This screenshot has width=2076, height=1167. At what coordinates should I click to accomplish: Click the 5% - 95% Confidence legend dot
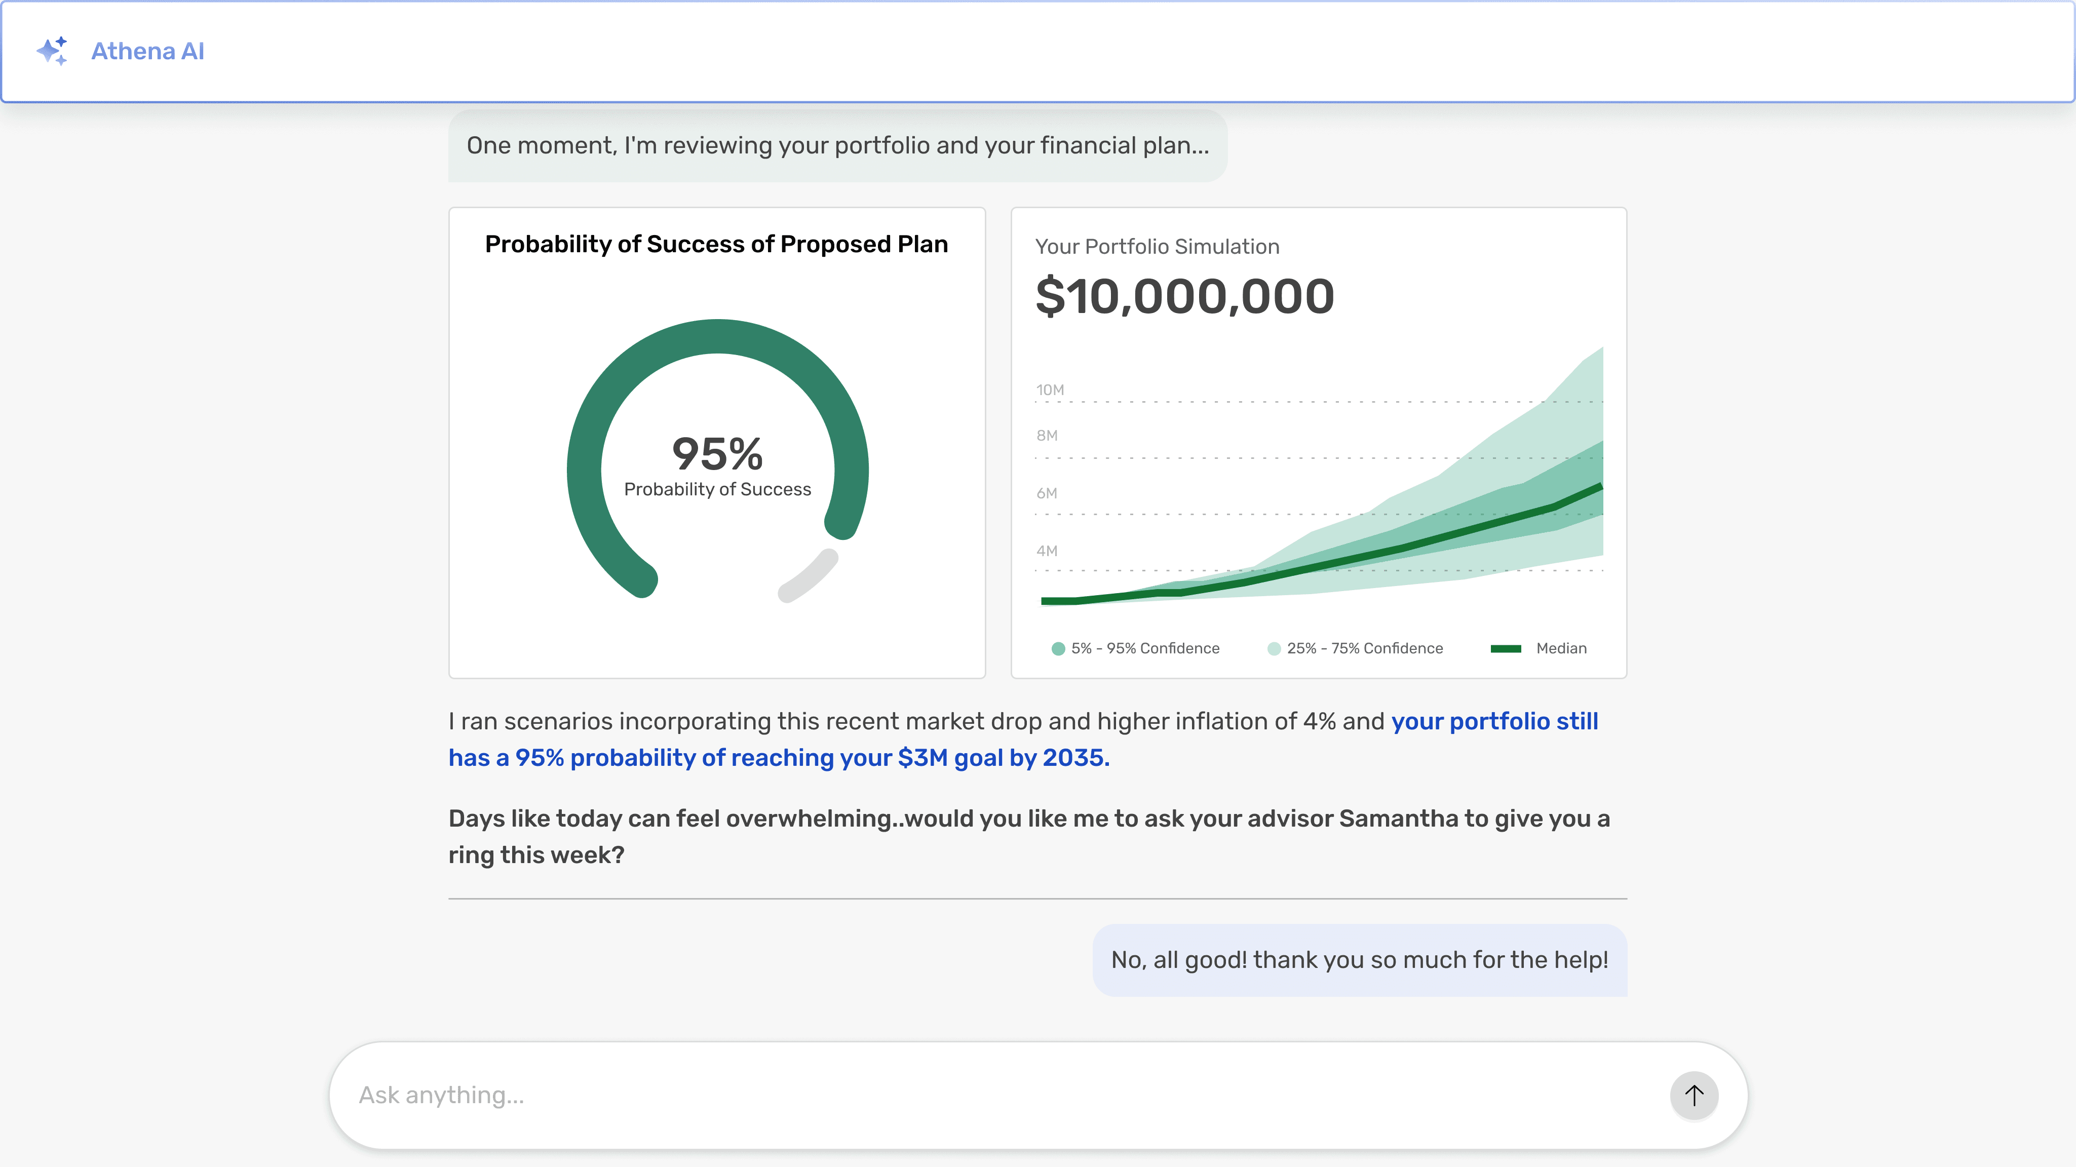click(x=1058, y=649)
